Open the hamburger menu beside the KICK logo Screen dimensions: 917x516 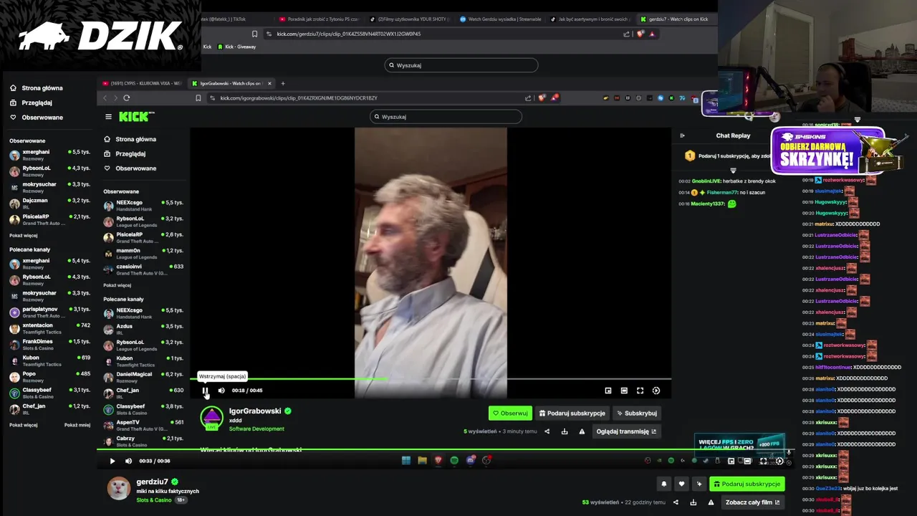pyautogui.click(x=108, y=116)
